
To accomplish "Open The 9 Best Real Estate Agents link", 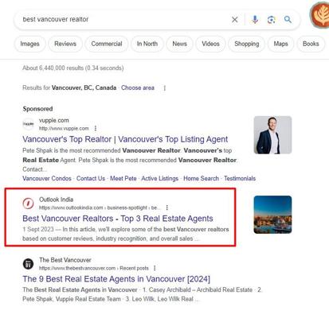I will click(116, 279).
